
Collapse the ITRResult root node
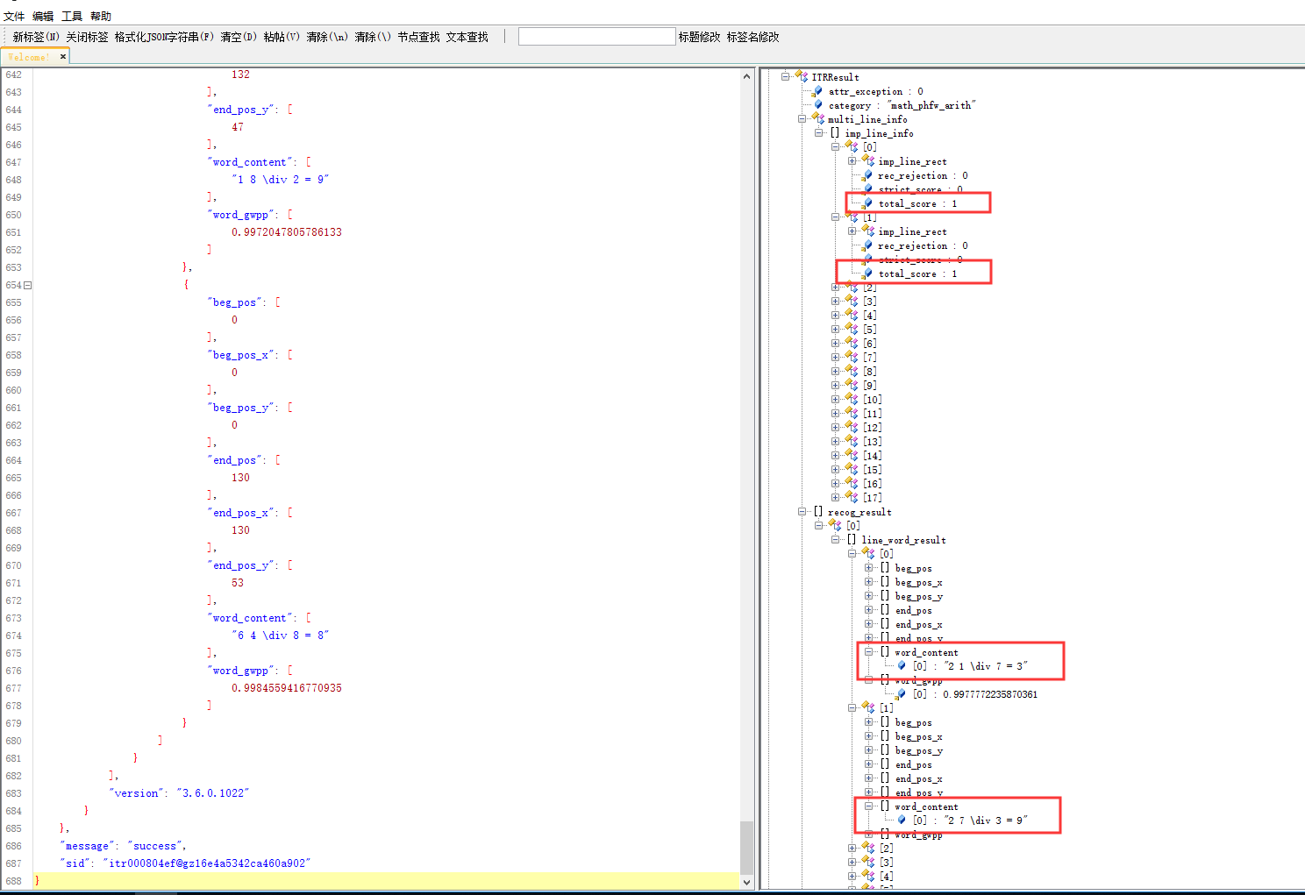point(786,77)
